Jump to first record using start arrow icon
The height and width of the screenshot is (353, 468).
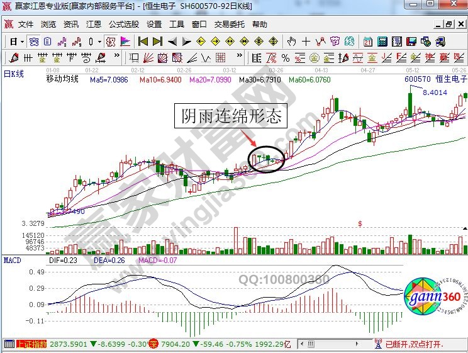click(x=143, y=42)
